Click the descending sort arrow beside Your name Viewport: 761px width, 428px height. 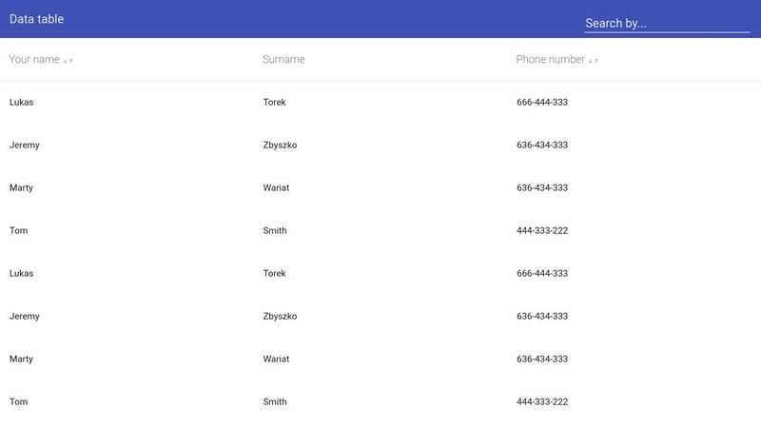[71, 61]
